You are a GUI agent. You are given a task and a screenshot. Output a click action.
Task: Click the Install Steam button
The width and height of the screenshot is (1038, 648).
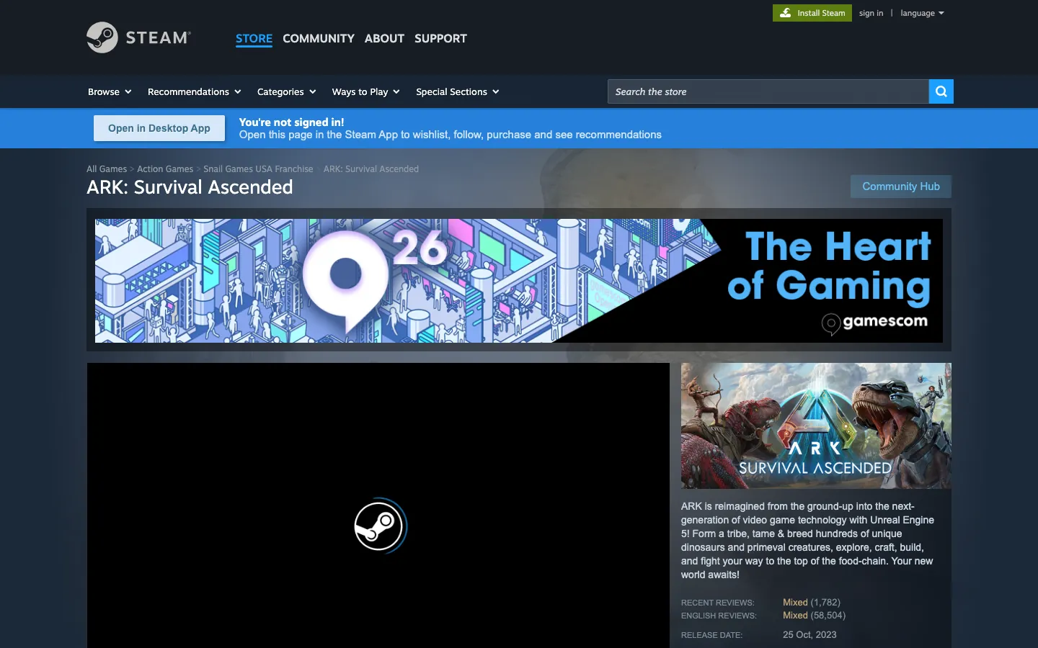coord(812,13)
